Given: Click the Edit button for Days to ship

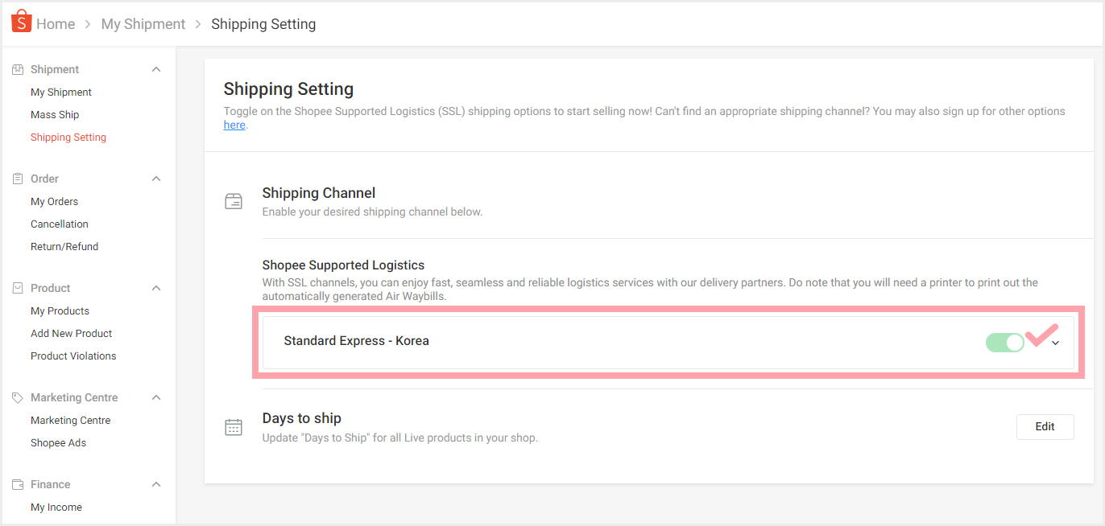Looking at the screenshot, I should 1045,427.
